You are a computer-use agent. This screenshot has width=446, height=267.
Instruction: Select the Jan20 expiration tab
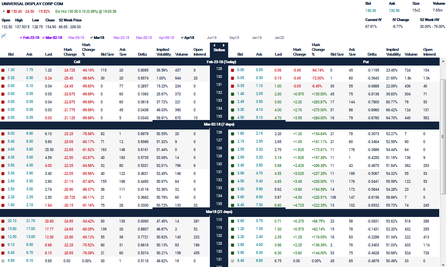pyautogui.click(x=279, y=38)
